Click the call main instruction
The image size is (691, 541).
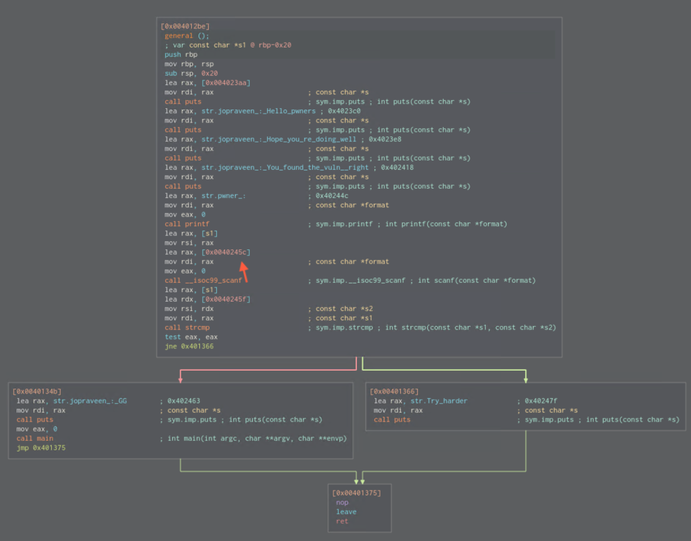point(35,438)
